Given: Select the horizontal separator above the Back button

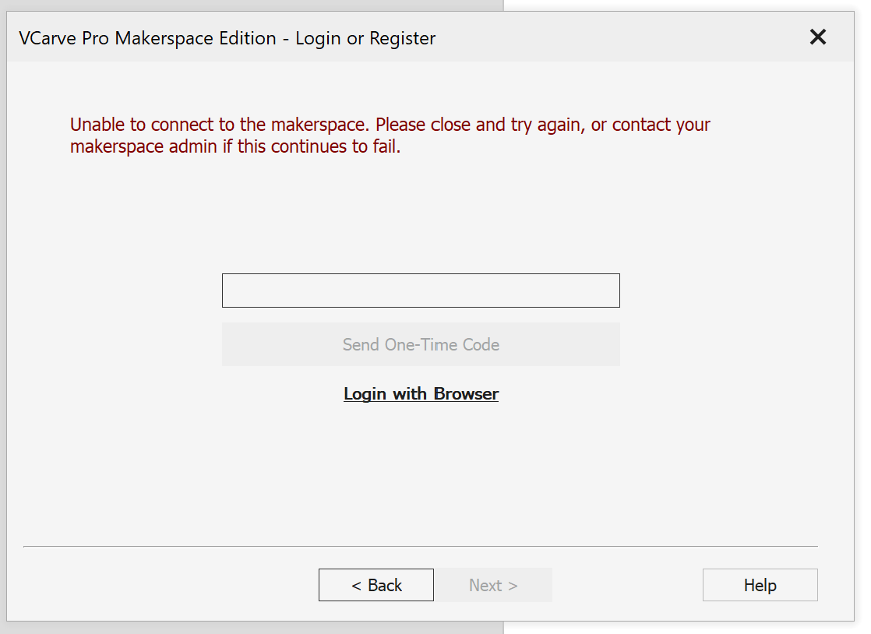Looking at the screenshot, I should click(421, 547).
